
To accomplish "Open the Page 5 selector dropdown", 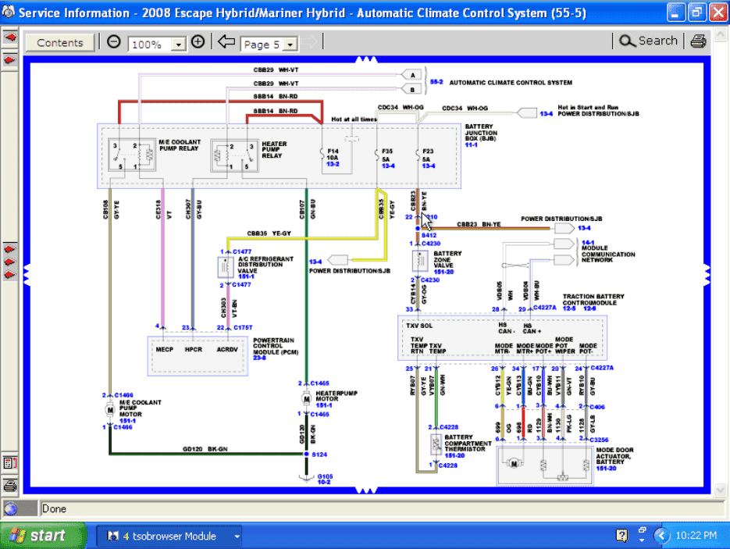I will click(290, 45).
